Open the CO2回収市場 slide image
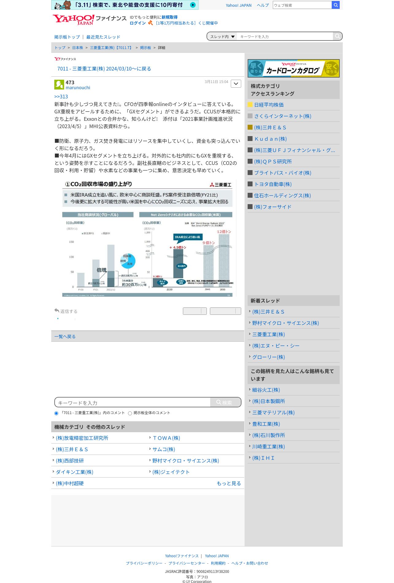This screenshot has height=583, width=394. (x=147, y=238)
